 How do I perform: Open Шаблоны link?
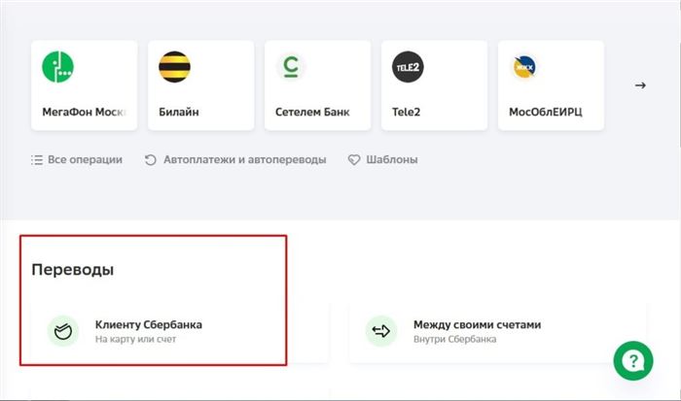(382, 160)
